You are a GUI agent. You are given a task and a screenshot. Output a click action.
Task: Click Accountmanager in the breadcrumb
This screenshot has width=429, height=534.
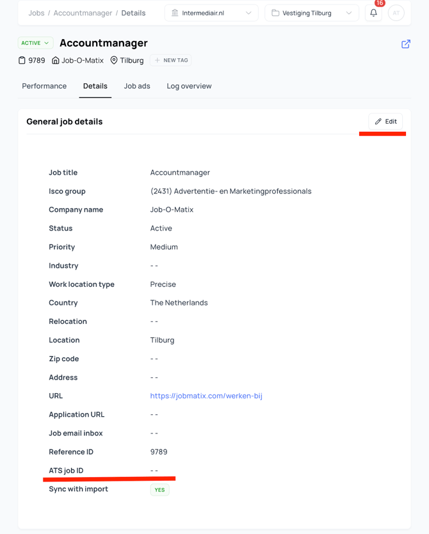83,13
